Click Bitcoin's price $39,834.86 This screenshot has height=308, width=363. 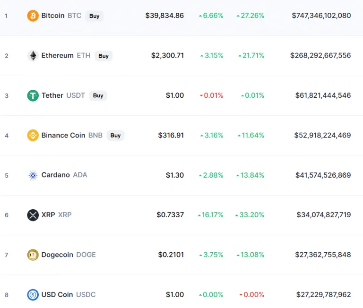pos(164,16)
